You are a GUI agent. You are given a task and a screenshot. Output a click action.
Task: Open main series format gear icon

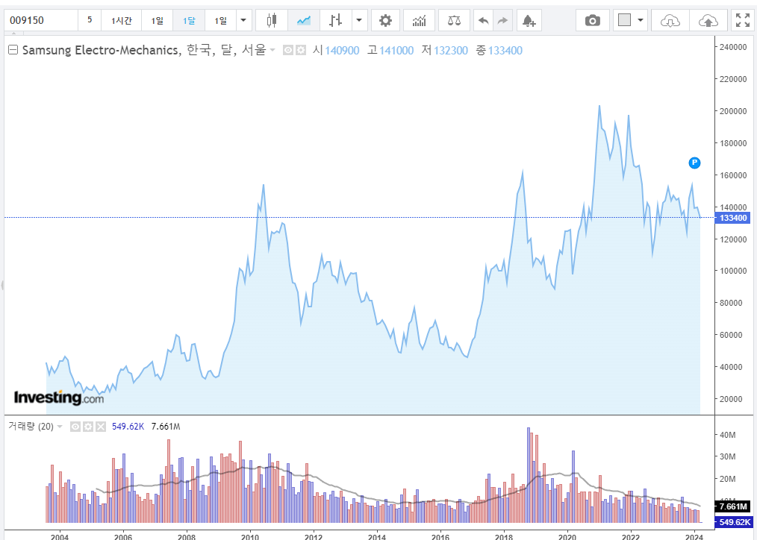coord(301,50)
